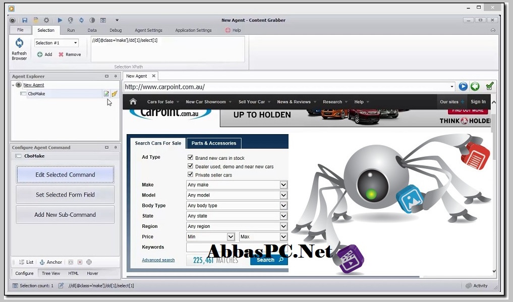
Task: Click the browser address bar URL field
Action: click(x=287, y=87)
